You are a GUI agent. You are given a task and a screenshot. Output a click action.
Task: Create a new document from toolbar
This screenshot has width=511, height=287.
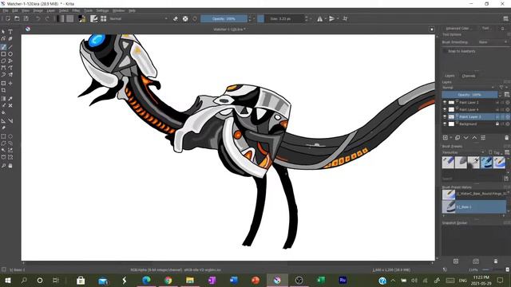pyautogui.click(x=8, y=18)
